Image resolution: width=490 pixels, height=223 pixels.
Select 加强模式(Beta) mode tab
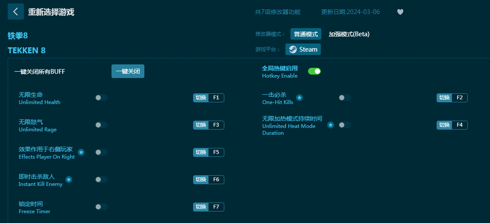pos(349,34)
